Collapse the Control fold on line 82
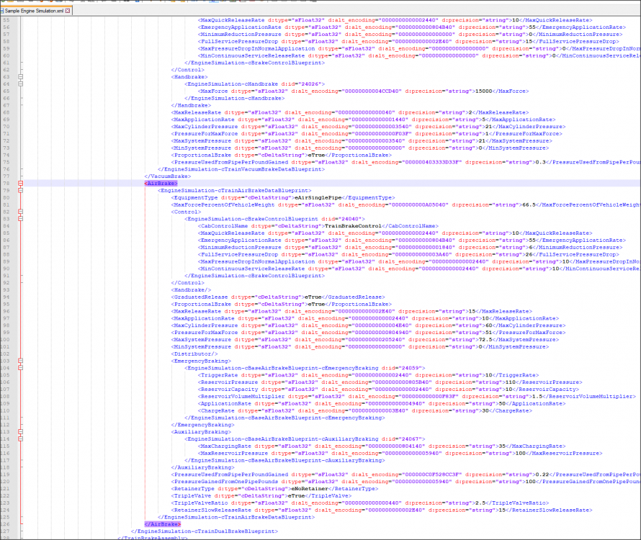This screenshot has height=540, width=641. tap(21, 212)
